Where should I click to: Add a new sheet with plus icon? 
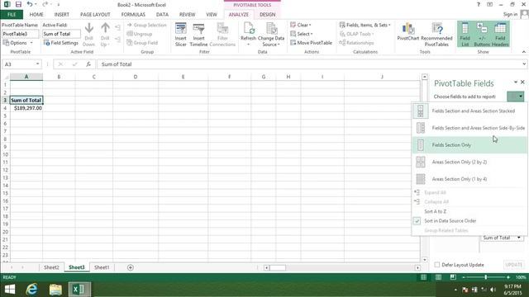[x=131, y=267]
